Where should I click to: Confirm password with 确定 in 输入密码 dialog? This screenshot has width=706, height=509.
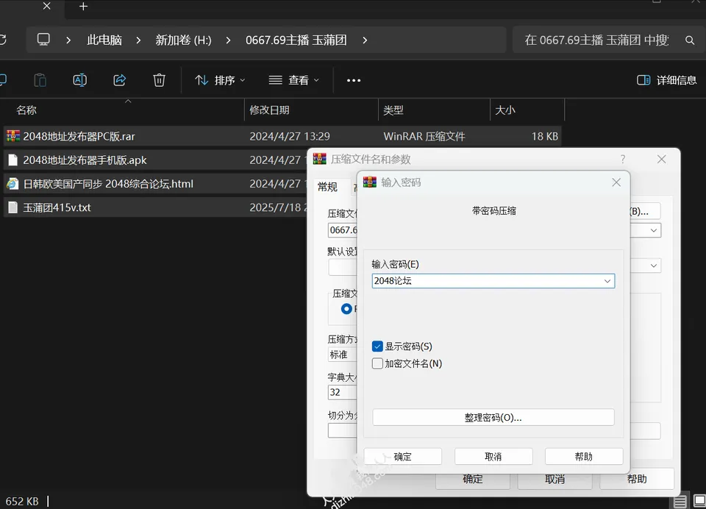tap(402, 457)
